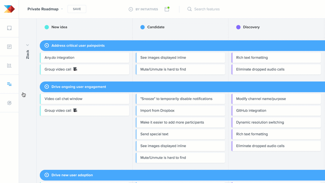Click target icon on Address critical user painpoints
The height and width of the screenshot is (183, 325).
(47, 46)
